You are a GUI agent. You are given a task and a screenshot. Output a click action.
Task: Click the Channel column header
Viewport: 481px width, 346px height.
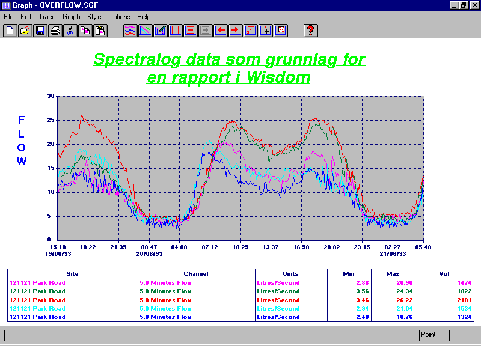[x=196, y=274]
